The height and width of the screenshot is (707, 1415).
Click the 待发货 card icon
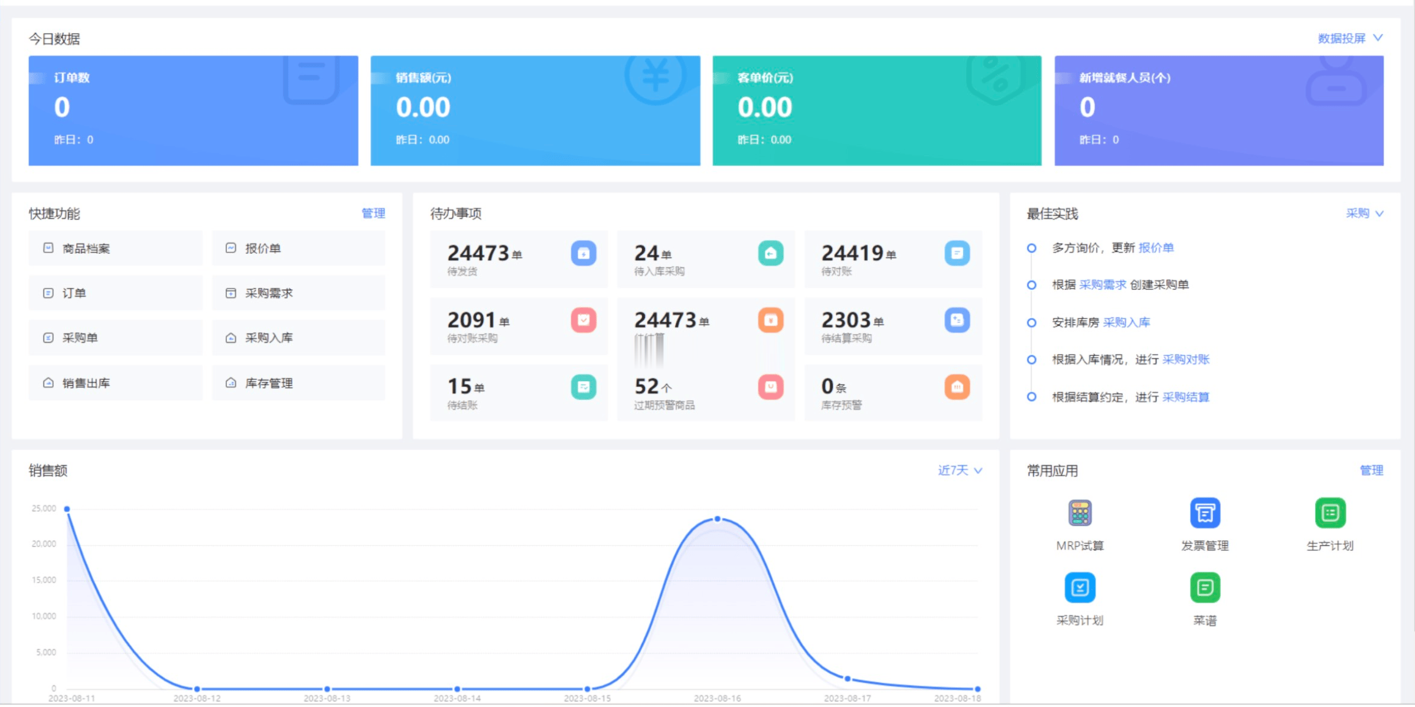(583, 253)
